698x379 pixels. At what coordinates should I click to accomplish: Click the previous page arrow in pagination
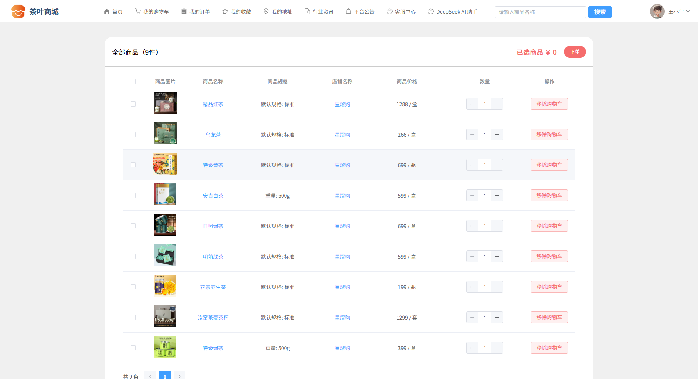pos(150,376)
